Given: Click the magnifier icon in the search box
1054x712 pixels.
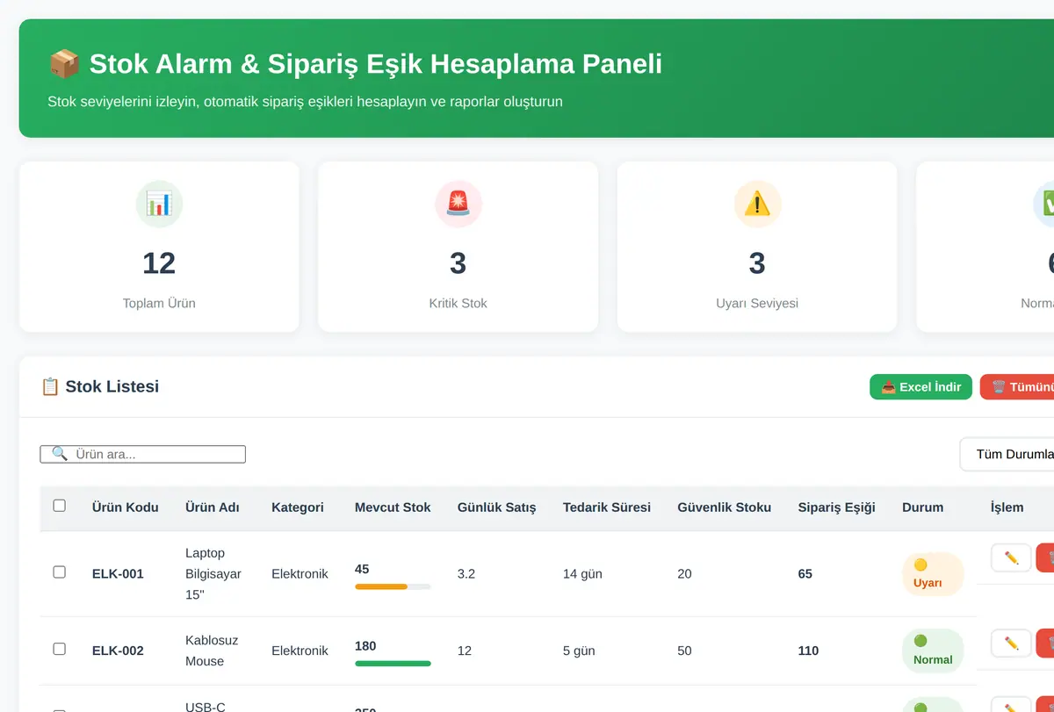Looking at the screenshot, I should click(x=60, y=454).
